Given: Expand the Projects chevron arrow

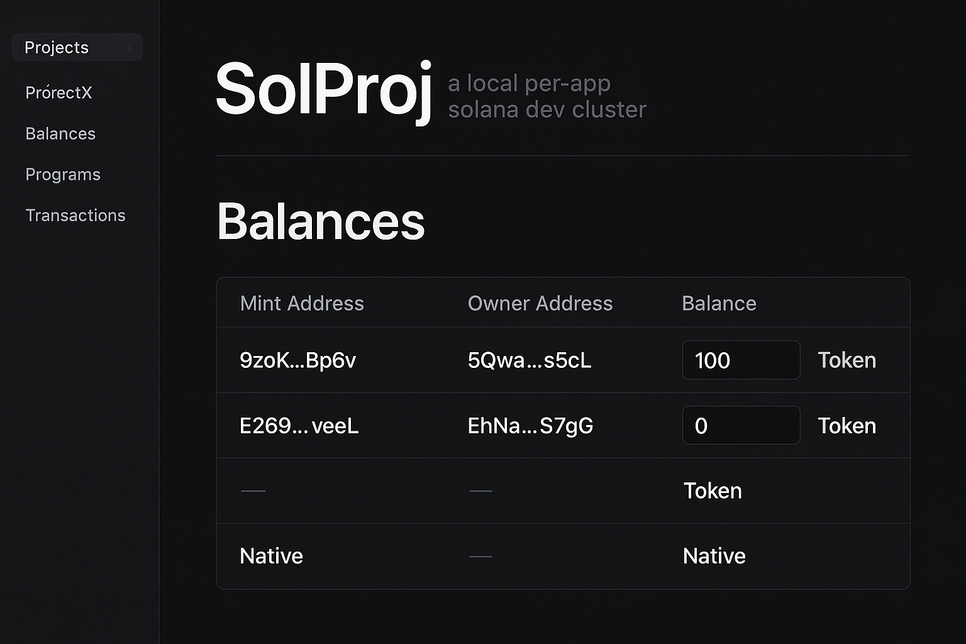Looking at the screenshot, I should pyautogui.click(x=128, y=47).
